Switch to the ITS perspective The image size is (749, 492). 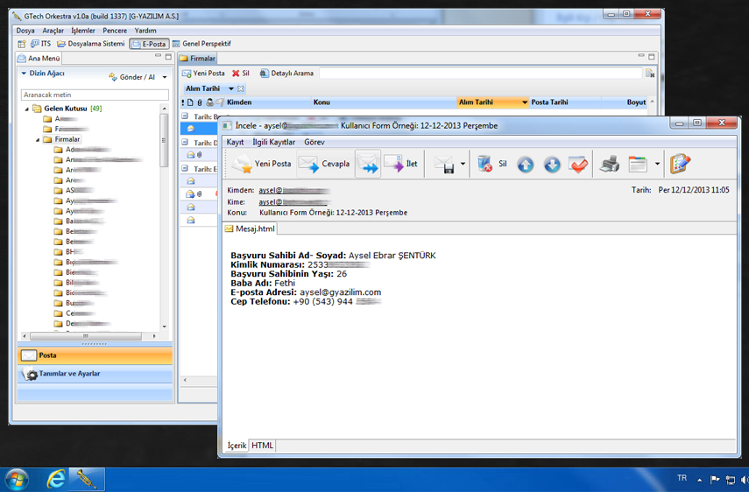40,44
